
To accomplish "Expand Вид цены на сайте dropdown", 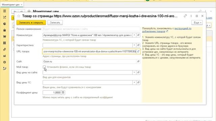I will [x=134, y=73].
